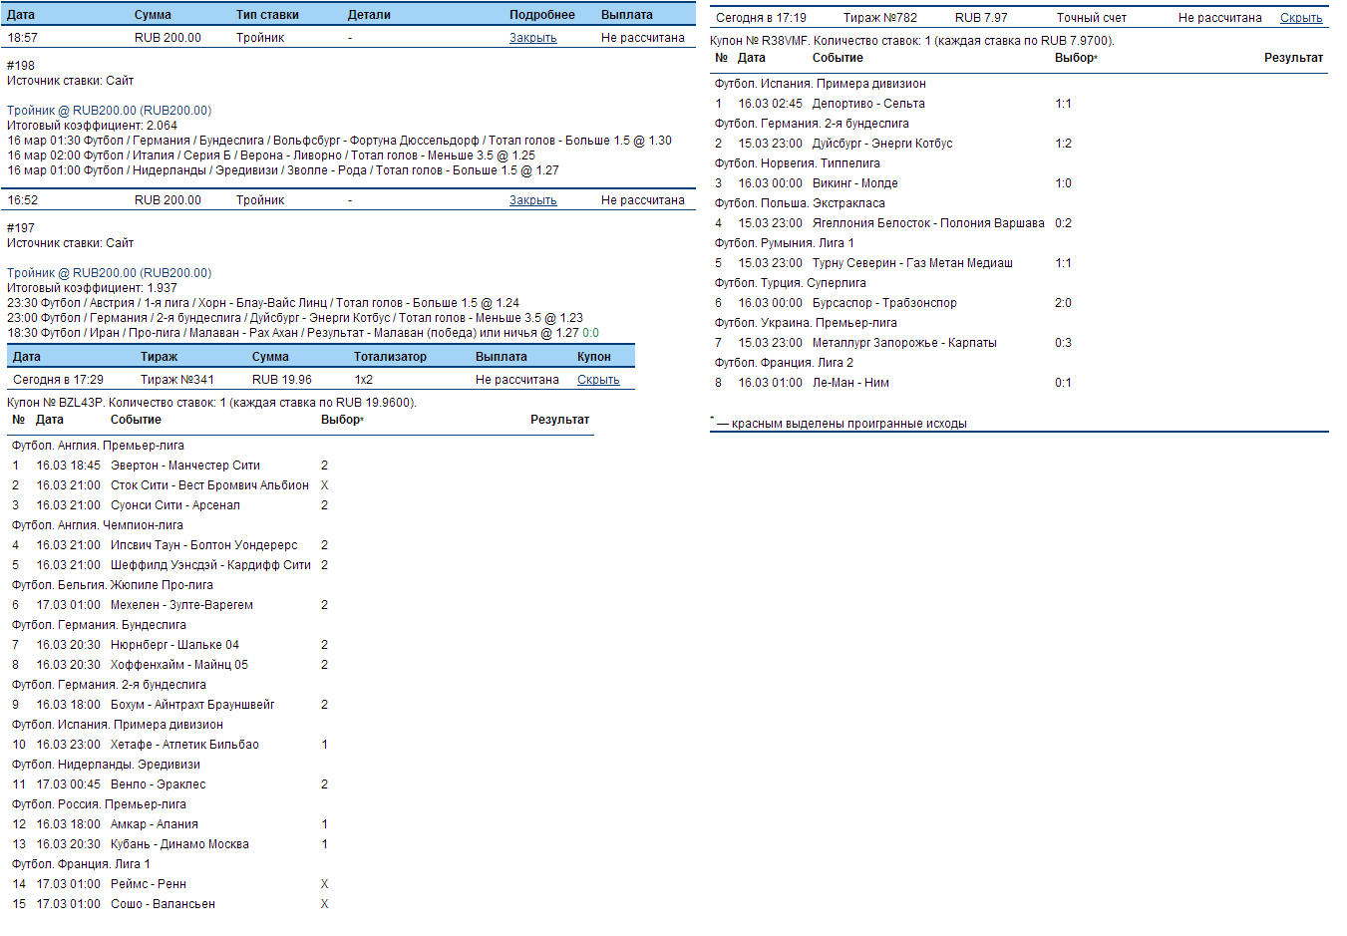Select the Бохум - Айнтрахт Брауншвейг row
This screenshot has height=936, width=1347.
pyautogui.click(x=300, y=705)
